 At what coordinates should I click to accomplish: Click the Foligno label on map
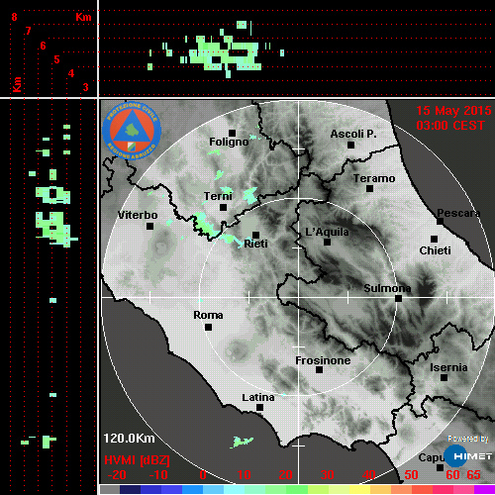point(229,142)
